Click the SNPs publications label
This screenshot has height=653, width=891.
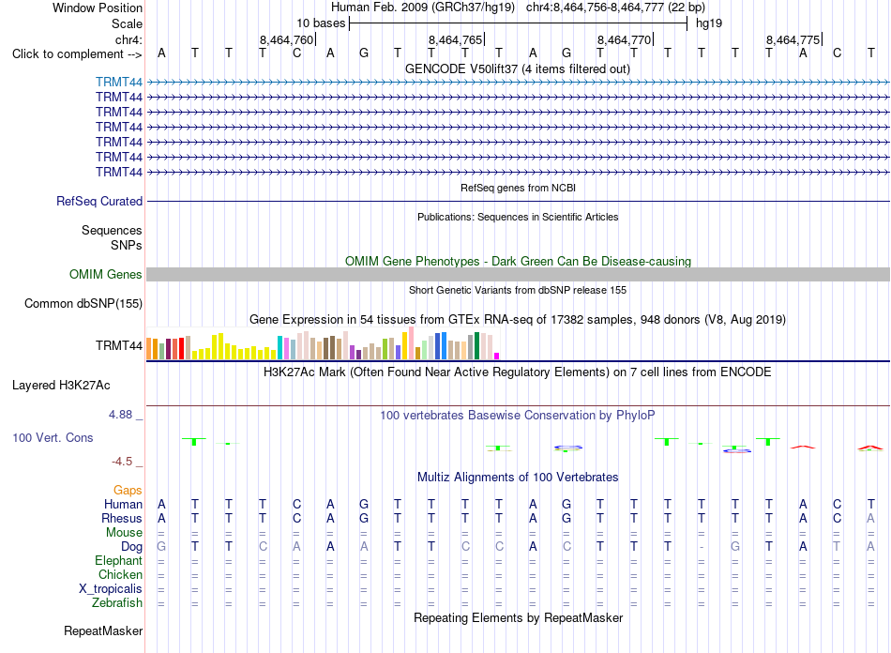tap(127, 246)
